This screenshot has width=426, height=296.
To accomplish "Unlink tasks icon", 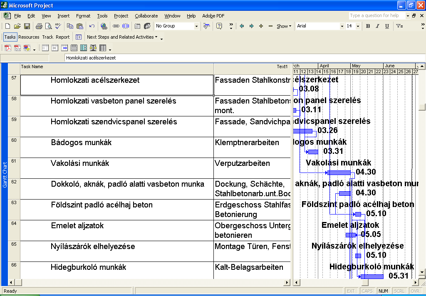I will (x=126, y=26).
